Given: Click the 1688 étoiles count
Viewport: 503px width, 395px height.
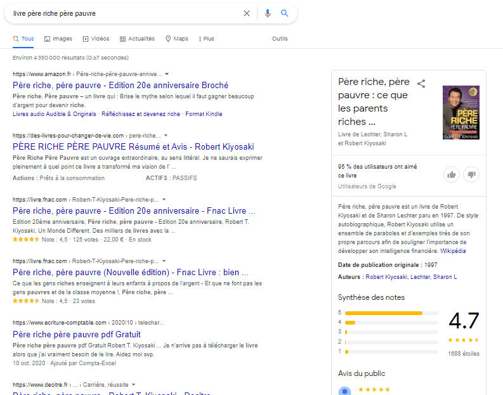Looking at the screenshot, I should pyautogui.click(x=464, y=354).
